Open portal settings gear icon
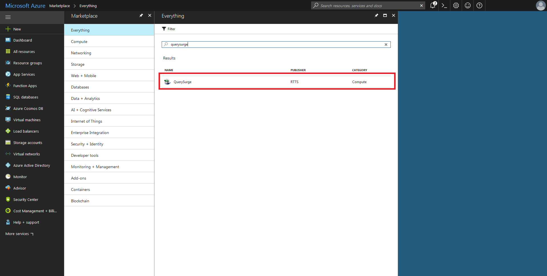Screen dimensions: 547x276 (x=456, y=5)
